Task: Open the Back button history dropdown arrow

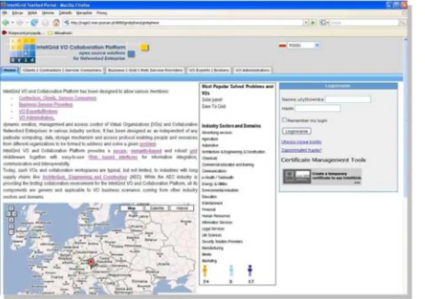Action: click(x=12, y=23)
